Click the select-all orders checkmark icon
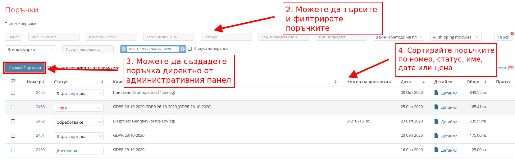515x161 pixels. click(13, 81)
